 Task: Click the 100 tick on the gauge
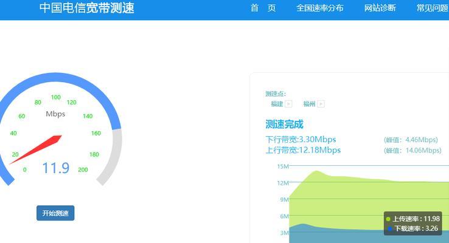point(56,97)
